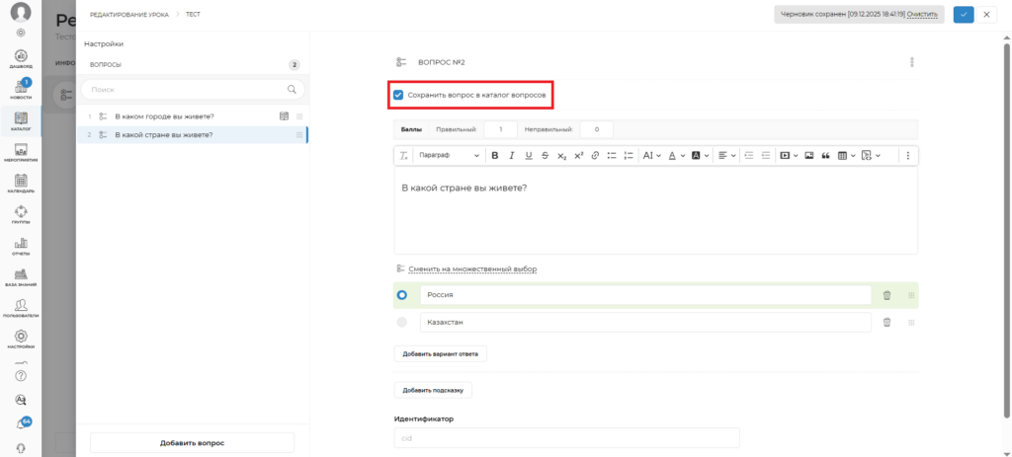Select the question В каком городе вы живете?

coord(164,116)
